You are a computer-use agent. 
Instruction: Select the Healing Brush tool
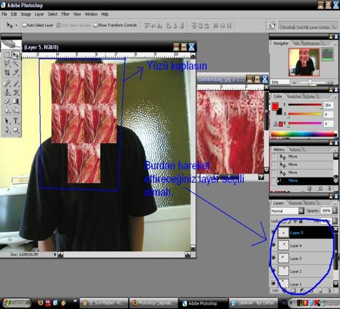(7, 84)
